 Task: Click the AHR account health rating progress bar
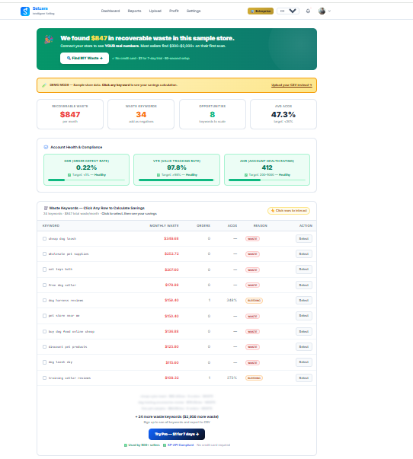(x=267, y=180)
